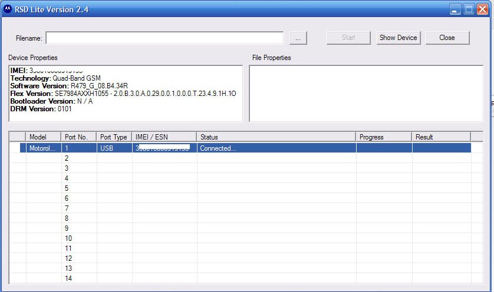The width and height of the screenshot is (494, 292).
Task: Select the masked IMEI cell in row 1
Action: [164, 148]
